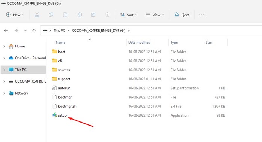Click the Network icon in sidebar
The image size is (262, 142).
[x=11, y=93]
